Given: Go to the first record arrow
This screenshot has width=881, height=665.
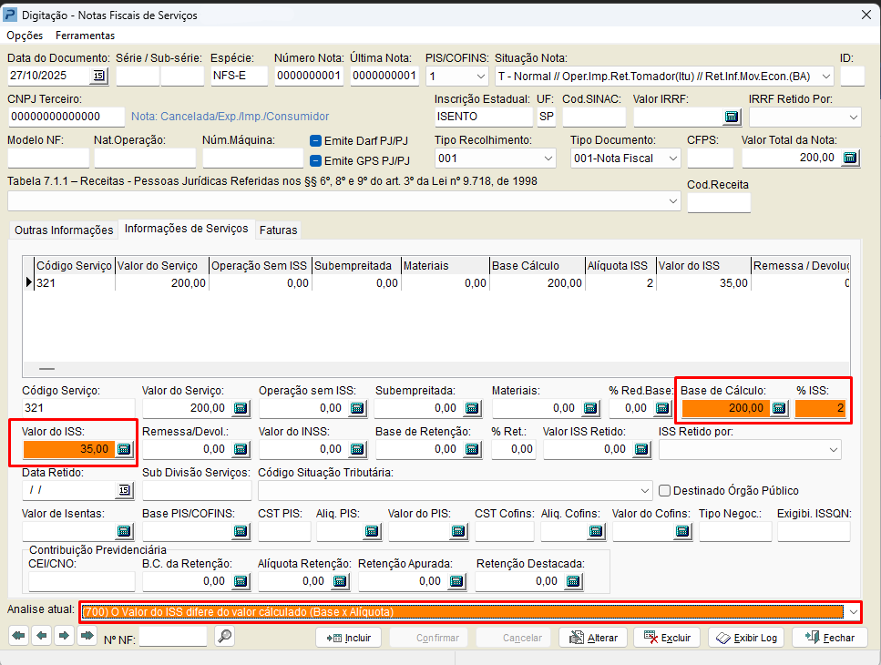Looking at the screenshot, I should (17, 636).
